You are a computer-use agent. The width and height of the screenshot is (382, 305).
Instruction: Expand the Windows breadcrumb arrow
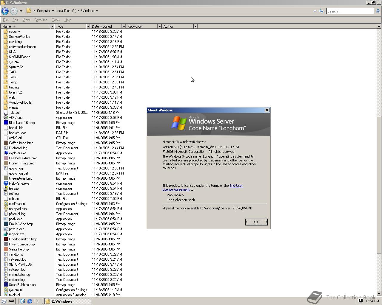click(97, 11)
